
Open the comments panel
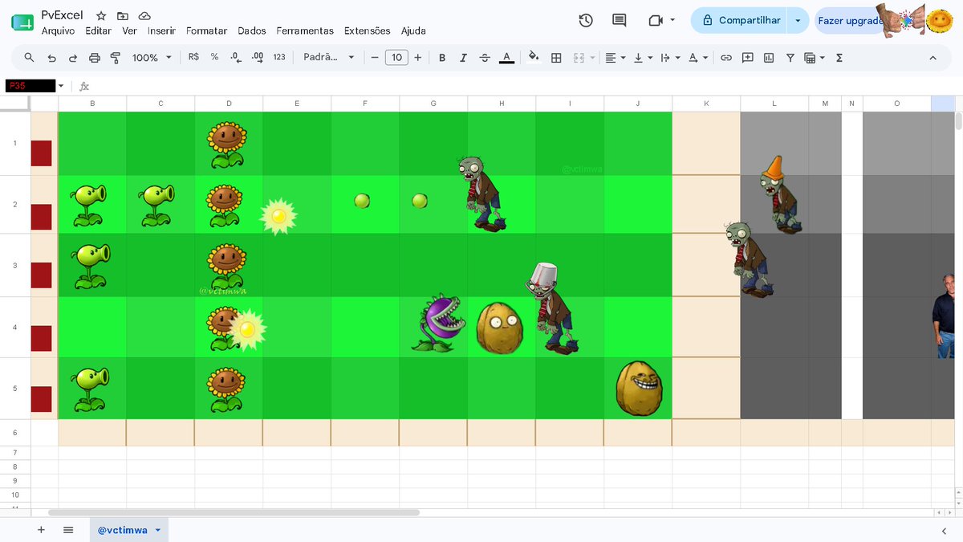(619, 21)
